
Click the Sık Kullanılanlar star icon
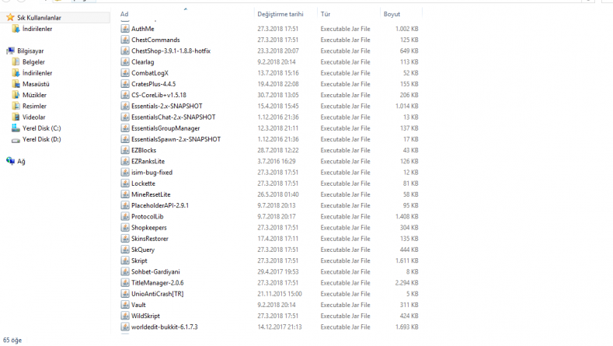pos(10,17)
